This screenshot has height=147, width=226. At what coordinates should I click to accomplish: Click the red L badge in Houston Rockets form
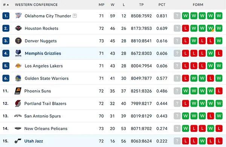coord(185,28)
